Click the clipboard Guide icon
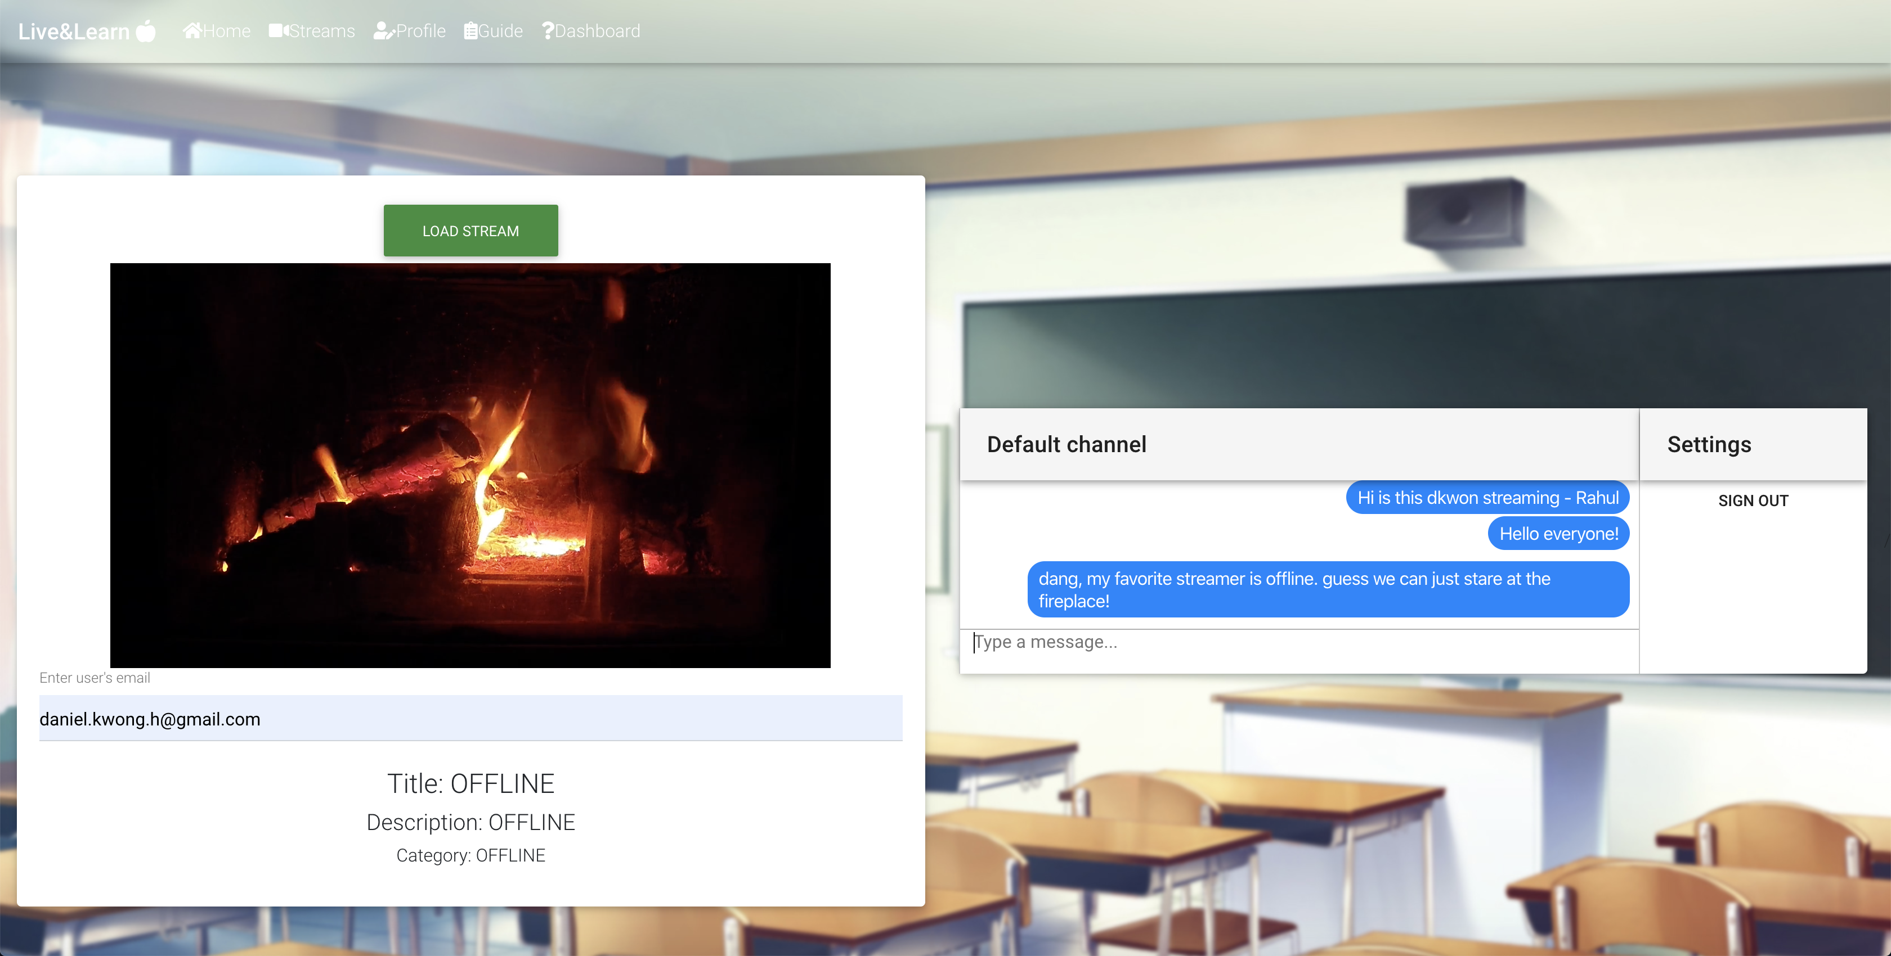 470,31
